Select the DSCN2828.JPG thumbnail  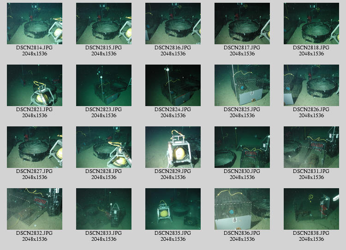tap(104, 147)
